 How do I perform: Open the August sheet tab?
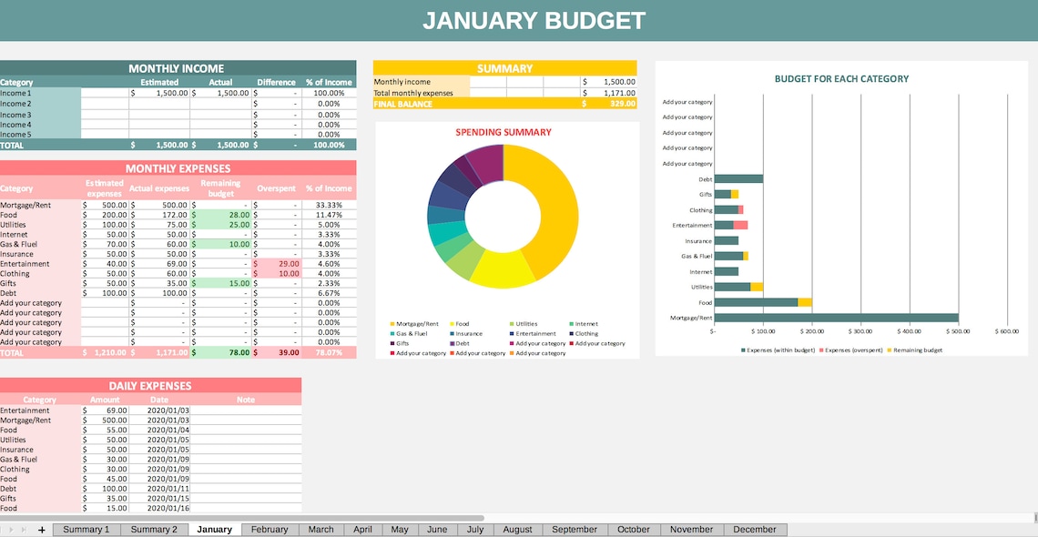(518, 530)
